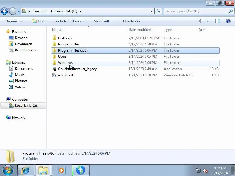Click the PerfLogs folder name
The width and height of the screenshot is (235, 176).
pyautogui.click(x=65, y=38)
